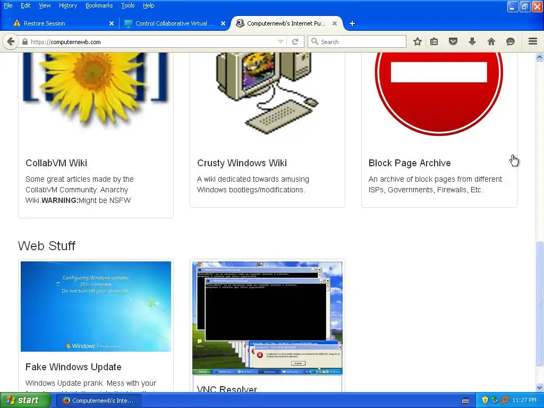Click the URL address bar field

coord(152,41)
